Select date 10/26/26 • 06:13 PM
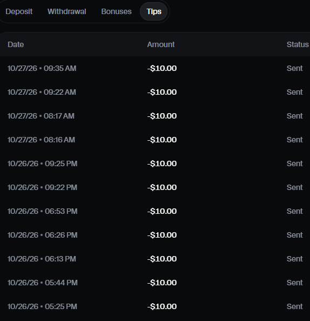Viewport: 310px width, 321px height. (42, 259)
